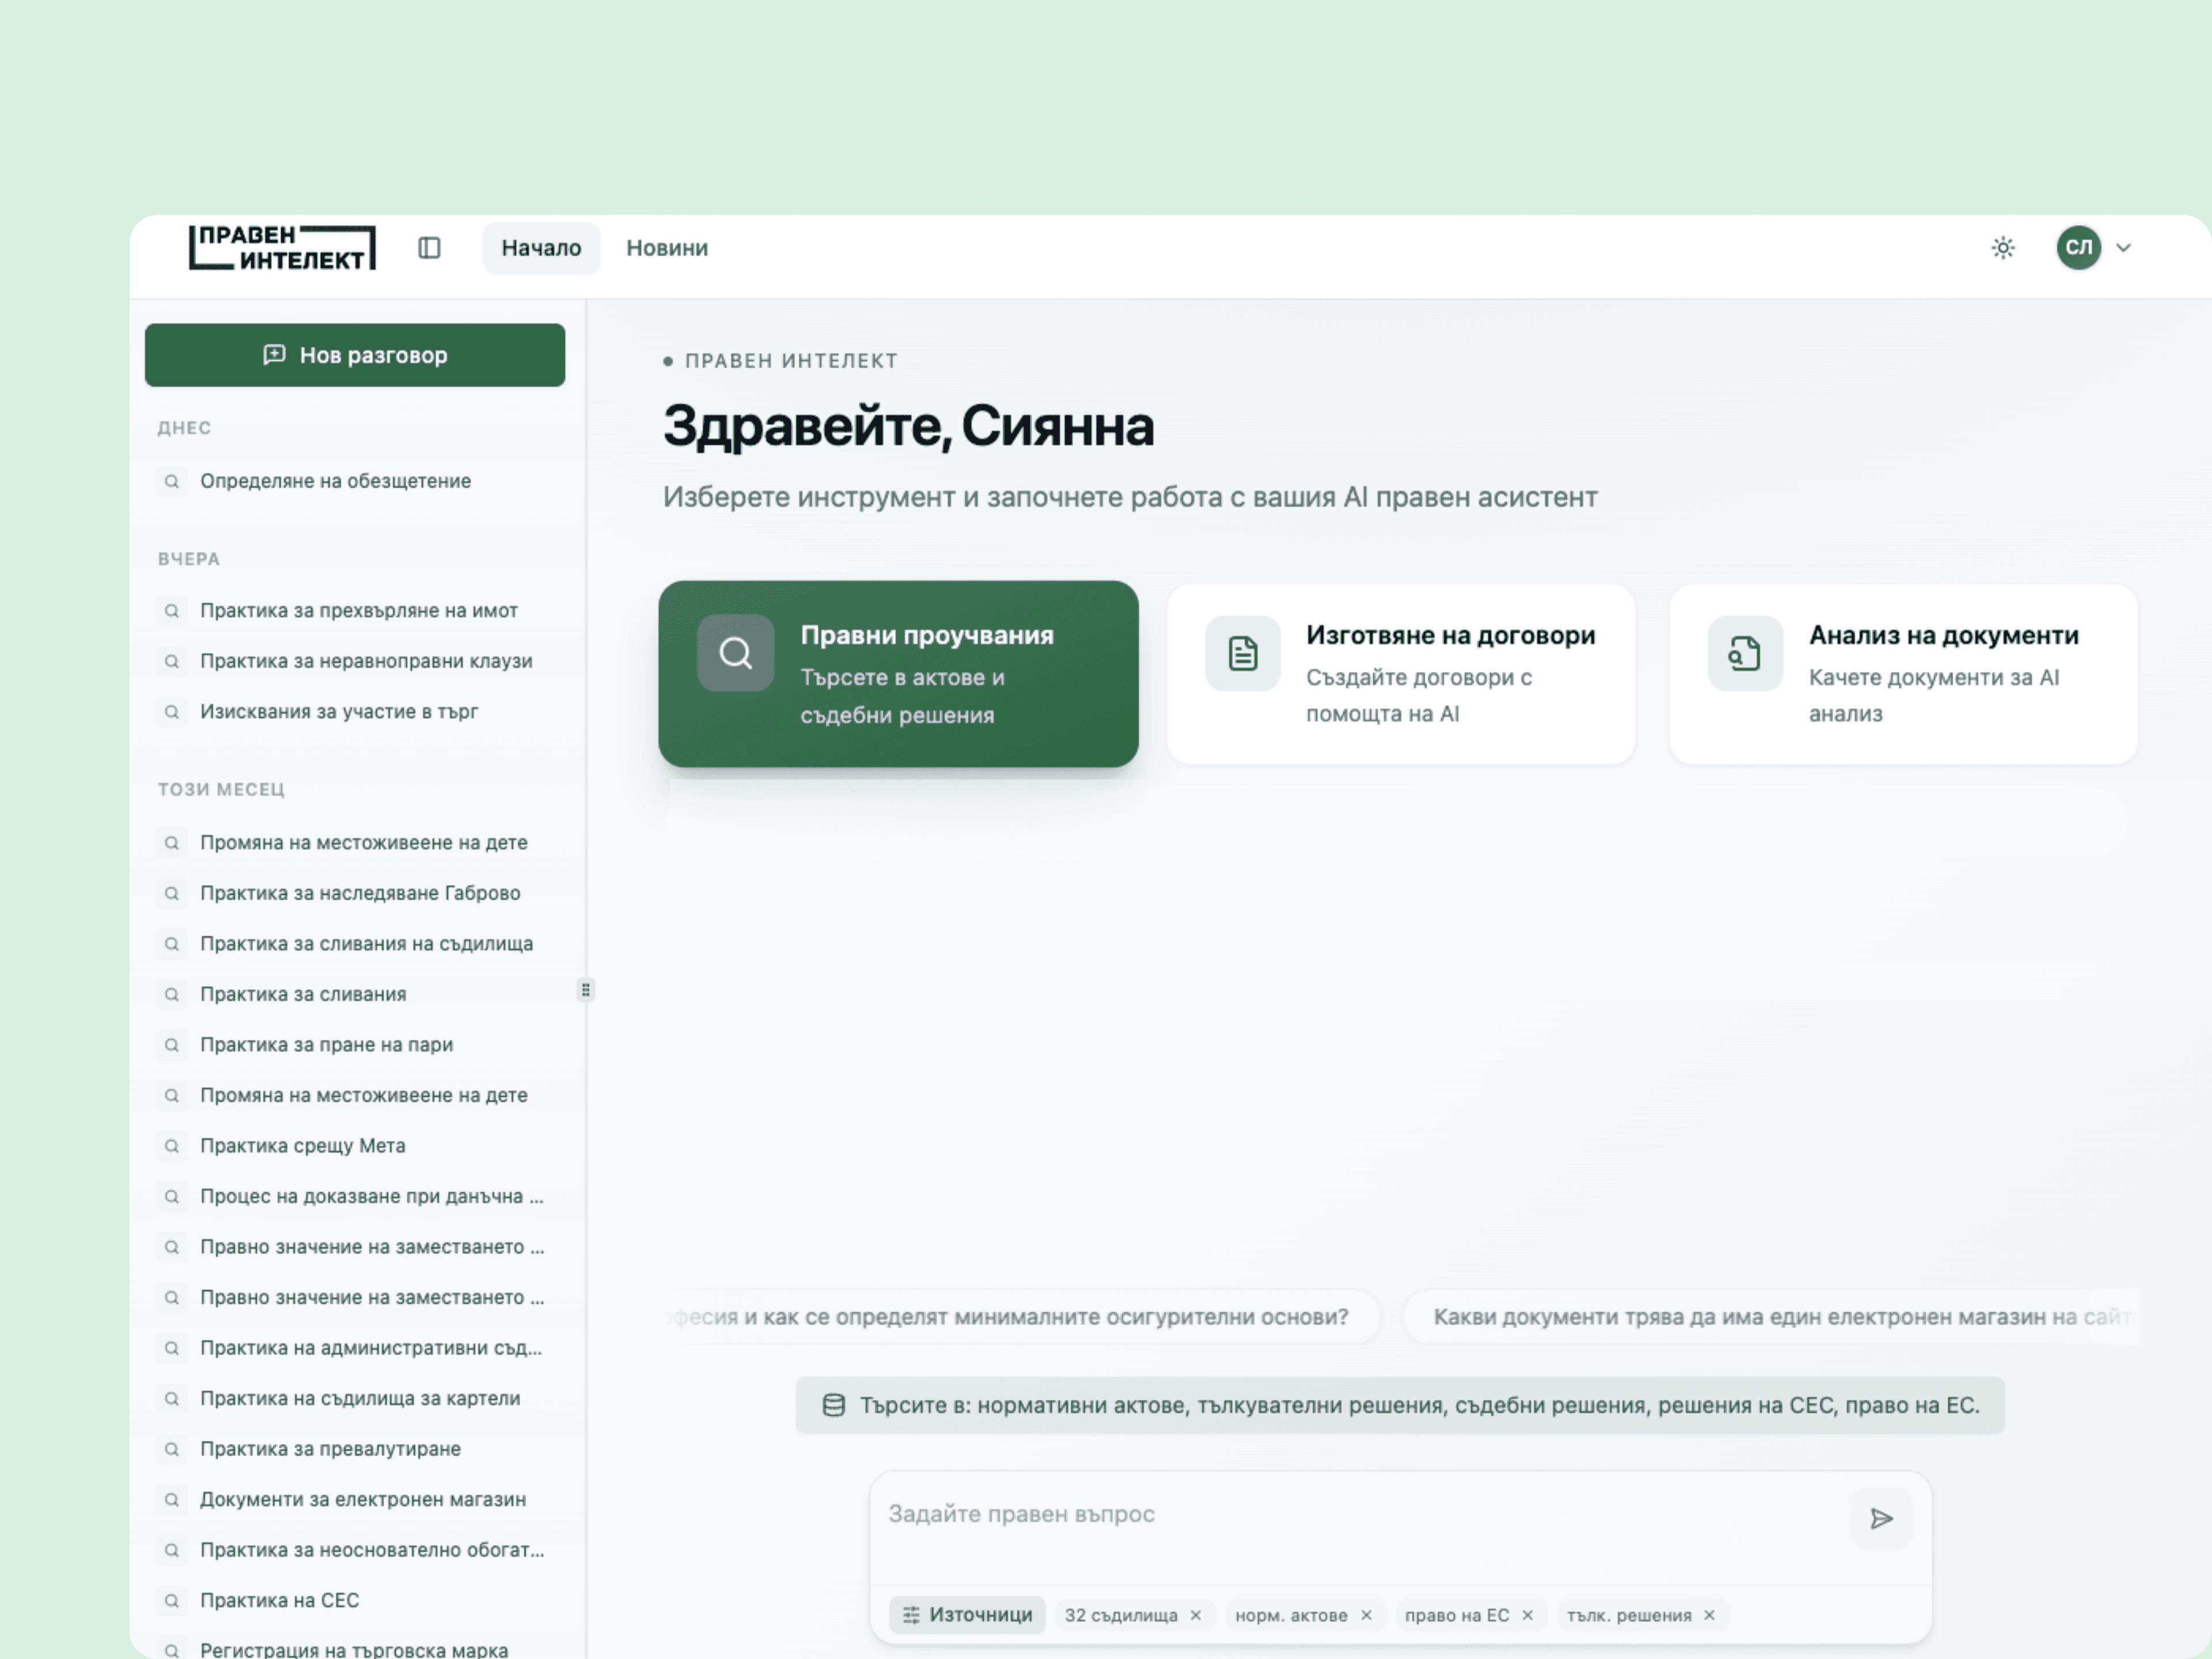Remove the тълк. решения filter chip

[1710, 1615]
